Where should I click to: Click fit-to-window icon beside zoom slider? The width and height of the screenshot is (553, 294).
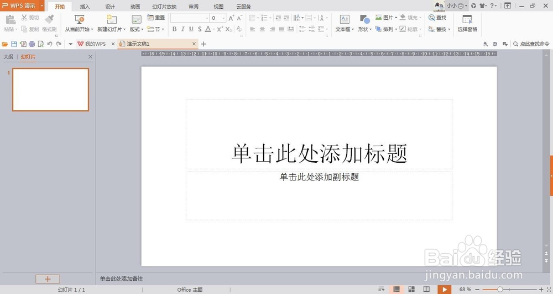[549, 290]
